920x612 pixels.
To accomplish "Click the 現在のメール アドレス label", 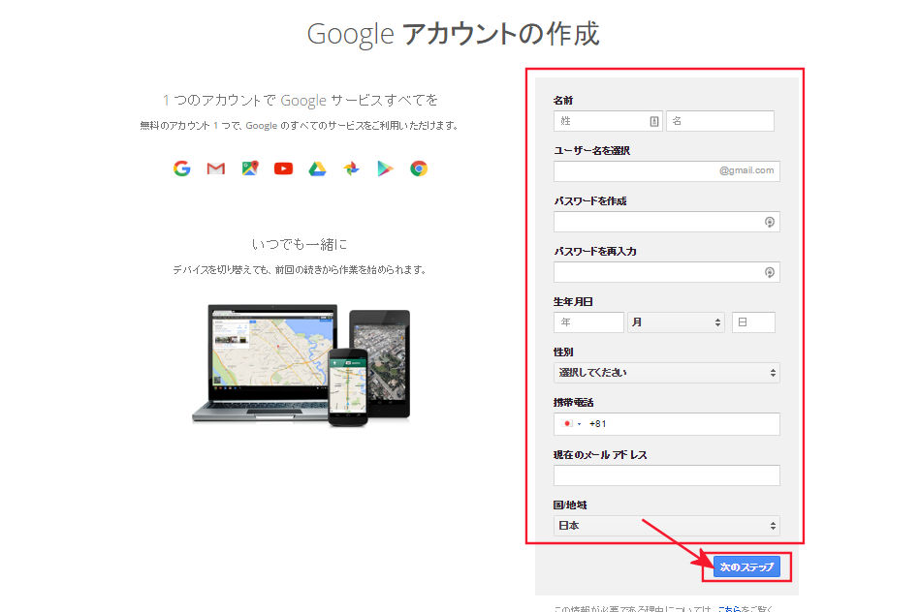I will pos(600,455).
